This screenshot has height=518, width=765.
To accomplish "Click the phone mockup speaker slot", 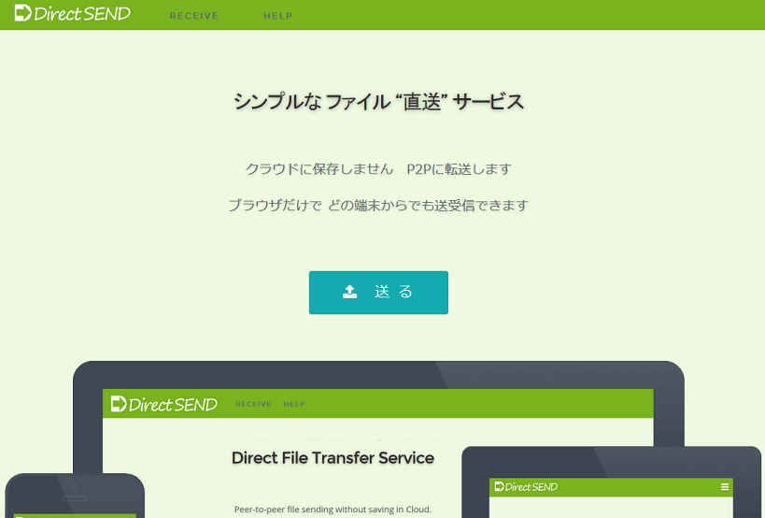I will tap(75, 498).
